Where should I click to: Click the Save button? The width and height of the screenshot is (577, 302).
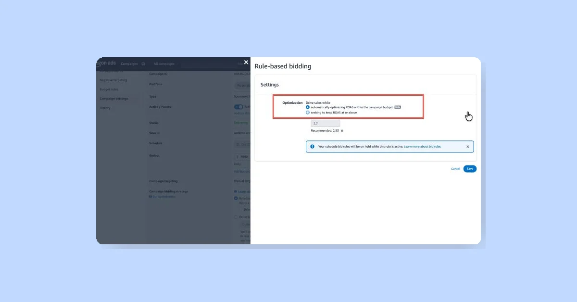pos(470,169)
